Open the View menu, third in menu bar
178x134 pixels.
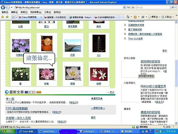point(24,12)
